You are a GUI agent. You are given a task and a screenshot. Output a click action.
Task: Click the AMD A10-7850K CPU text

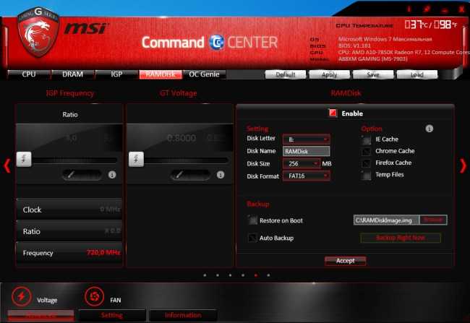(x=404, y=52)
